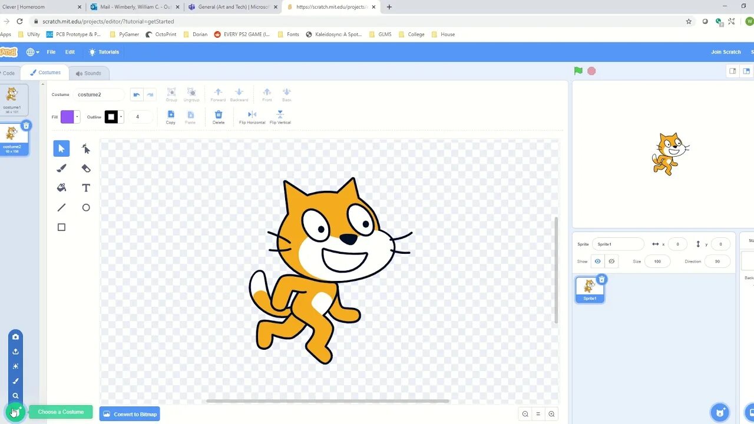Reset canvas zoom to 100 percent
Viewport: 754px width, 424px height.
coord(538,414)
